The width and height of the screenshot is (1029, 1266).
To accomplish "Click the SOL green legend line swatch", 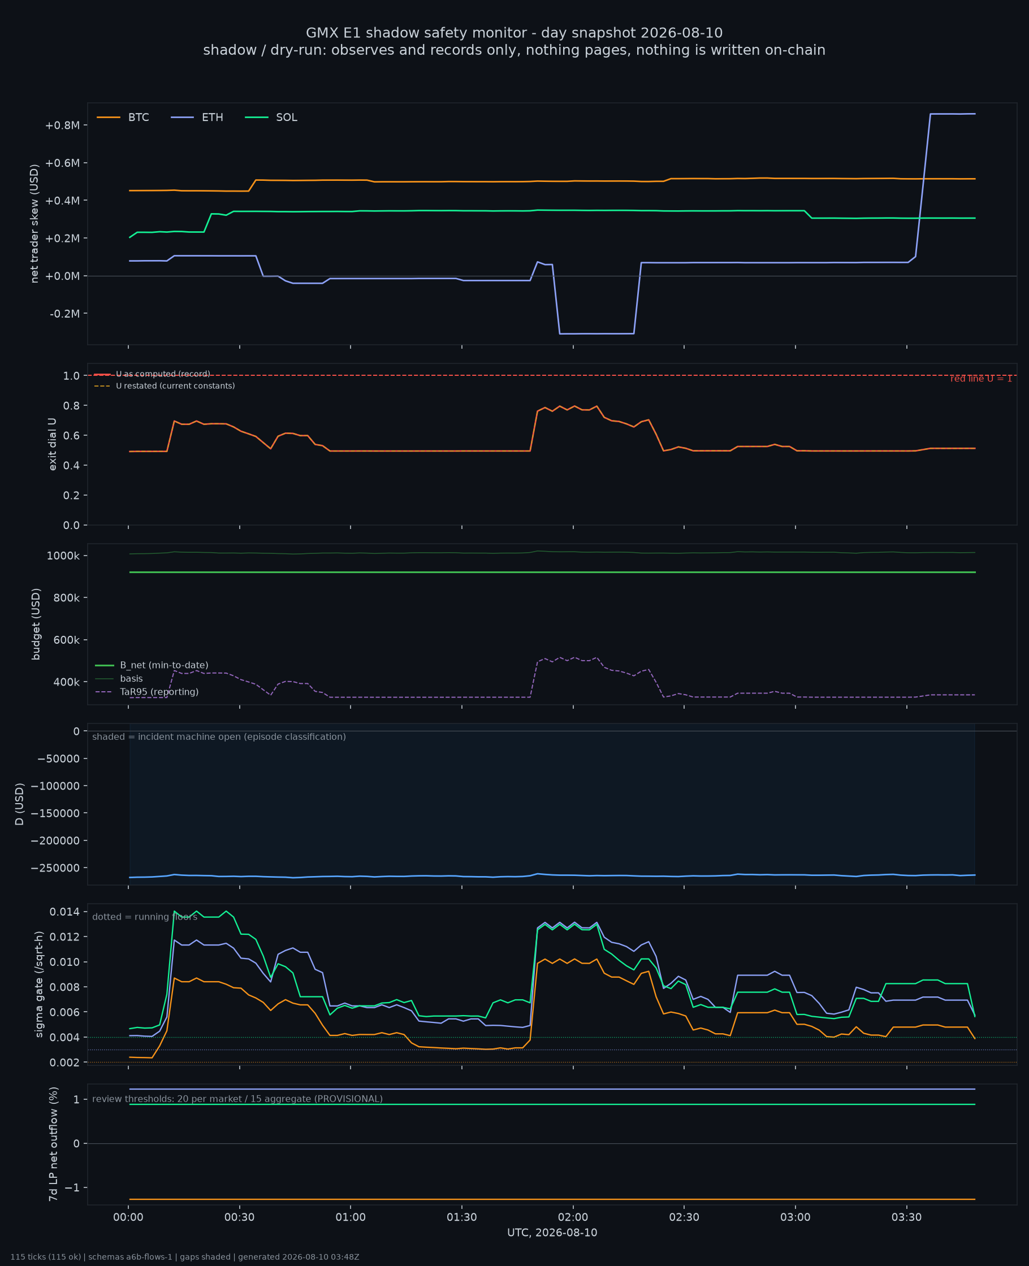I will click(x=257, y=118).
